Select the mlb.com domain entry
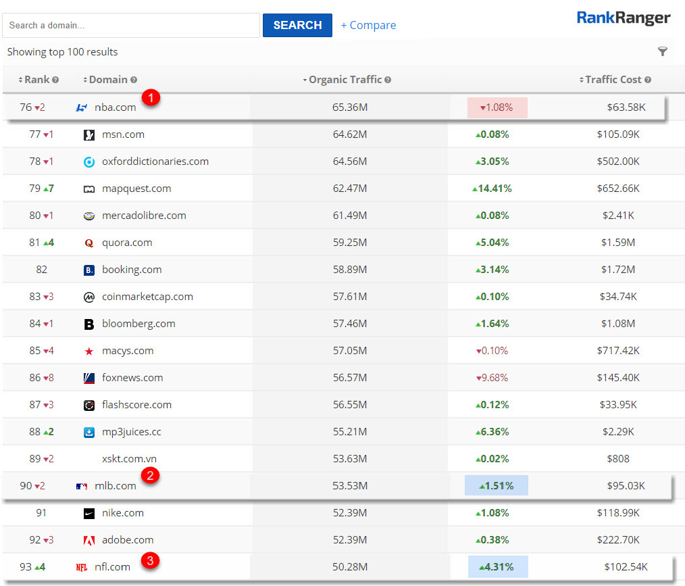This screenshot has height=586, width=685. tap(115, 485)
